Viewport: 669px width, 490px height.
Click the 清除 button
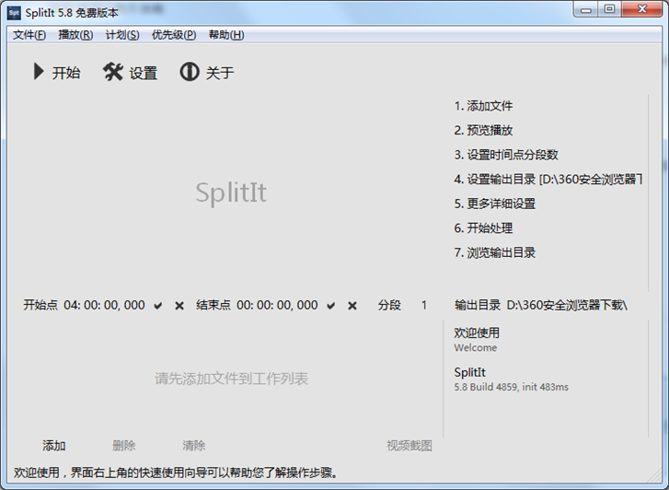(x=193, y=446)
